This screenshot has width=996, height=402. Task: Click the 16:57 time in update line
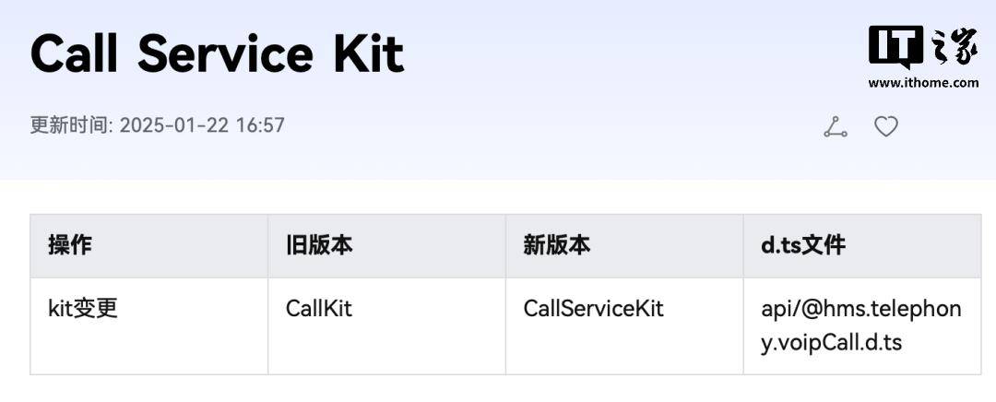point(260,125)
